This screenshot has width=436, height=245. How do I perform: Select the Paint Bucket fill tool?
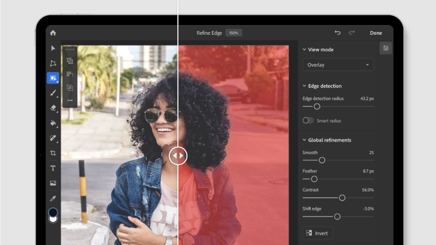click(x=53, y=122)
